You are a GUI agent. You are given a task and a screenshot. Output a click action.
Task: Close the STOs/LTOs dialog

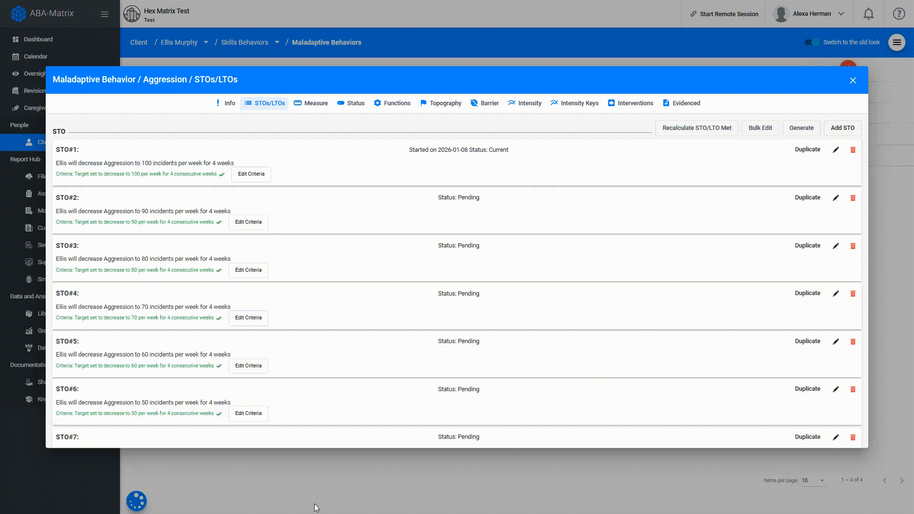(x=853, y=80)
